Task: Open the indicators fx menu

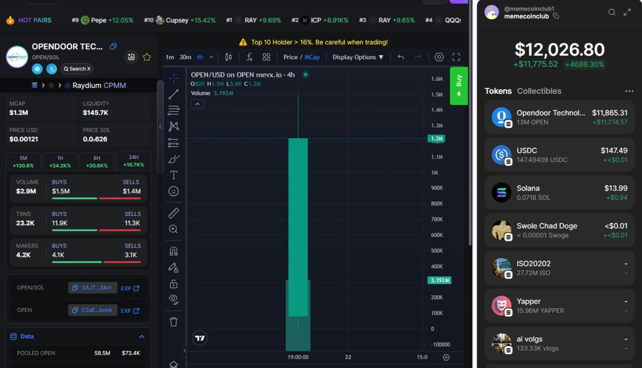Action: pyautogui.click(x=249, y=57)
